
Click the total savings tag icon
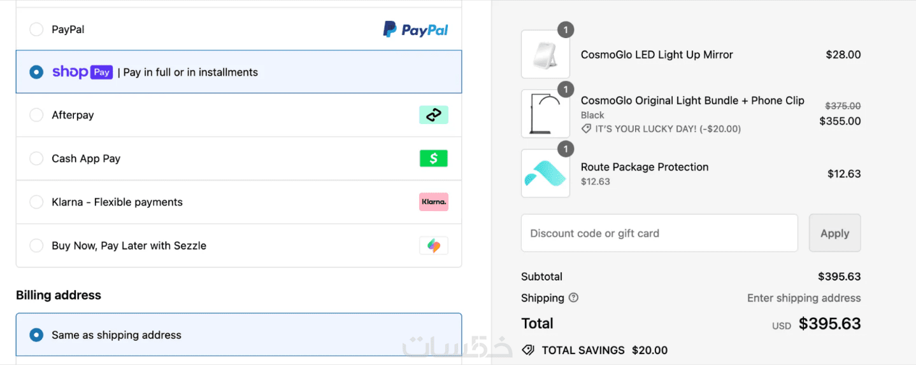coord(527,350)
